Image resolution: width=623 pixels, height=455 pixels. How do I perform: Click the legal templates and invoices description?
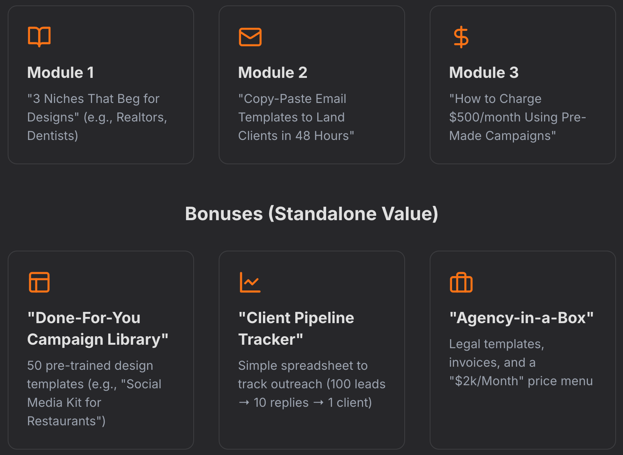496,353
